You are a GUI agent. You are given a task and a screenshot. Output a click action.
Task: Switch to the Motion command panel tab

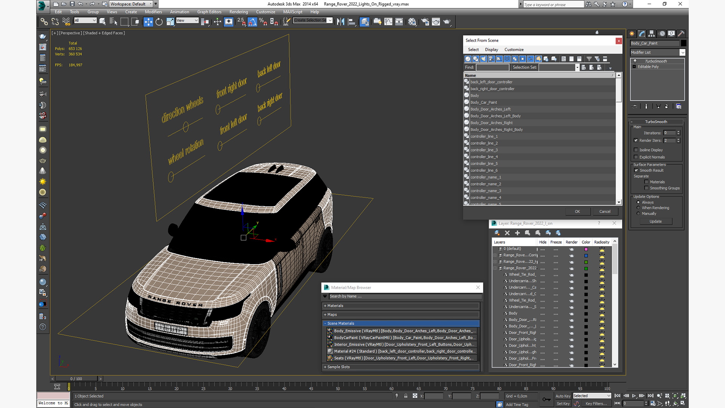(x=662, y=34)
